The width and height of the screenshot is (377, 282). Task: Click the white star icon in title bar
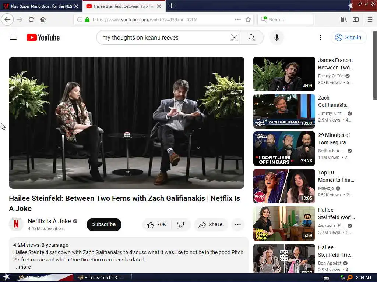coord(350,6)
